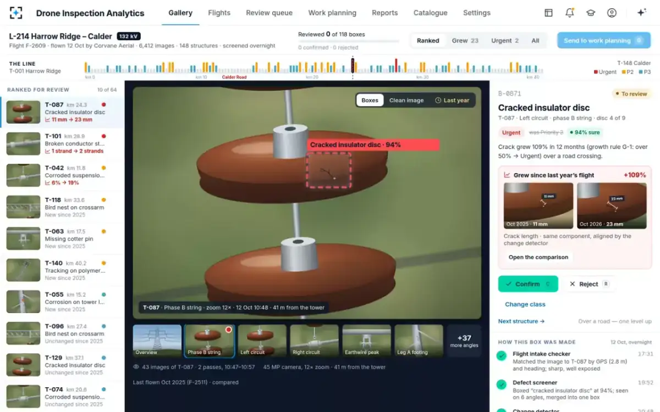
Task: Click the trend icon in T-042 row
Action: click(x=48, y=183)
